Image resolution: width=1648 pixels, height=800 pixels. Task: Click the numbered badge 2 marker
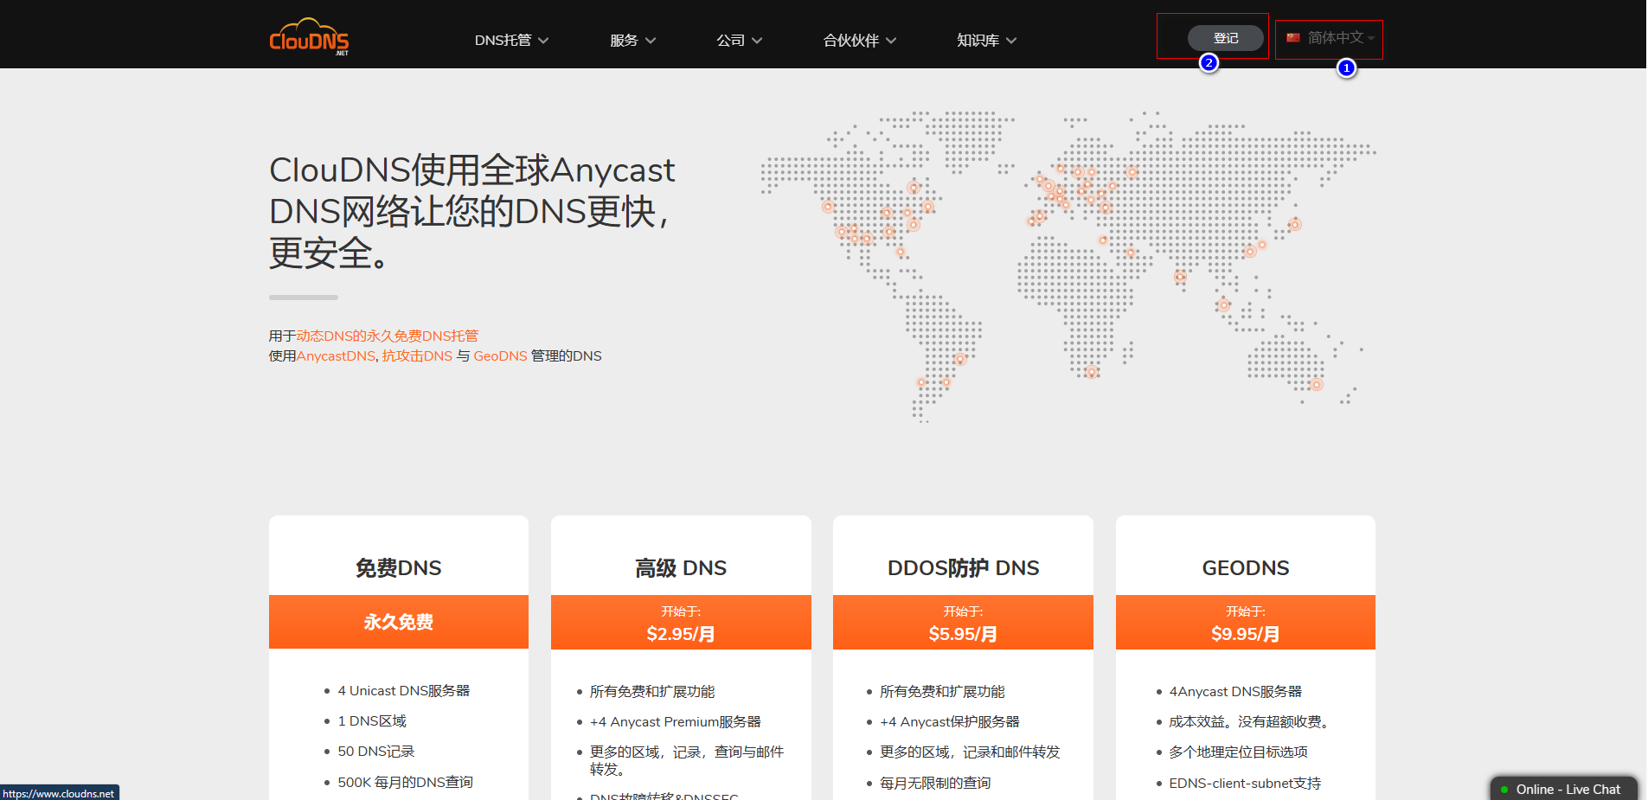coord(1209,62)
